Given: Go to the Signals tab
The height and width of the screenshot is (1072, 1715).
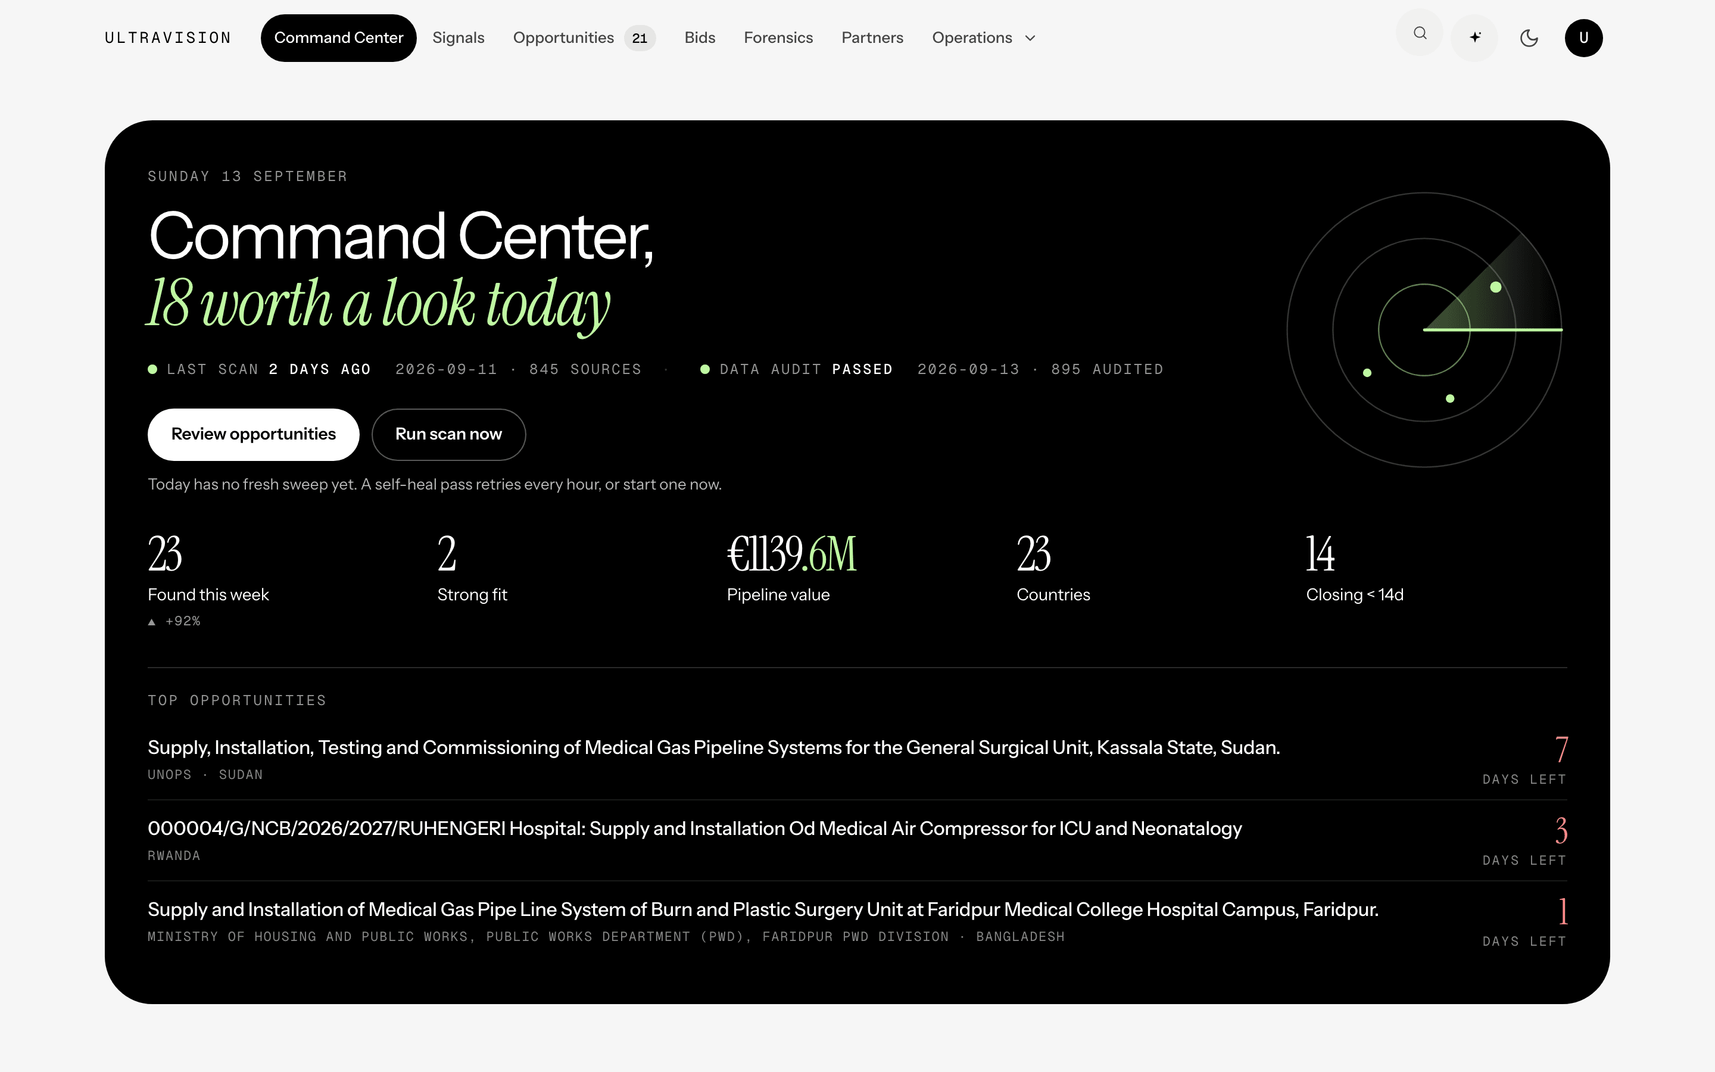Looking at the screenshot, I should [459, 38].
